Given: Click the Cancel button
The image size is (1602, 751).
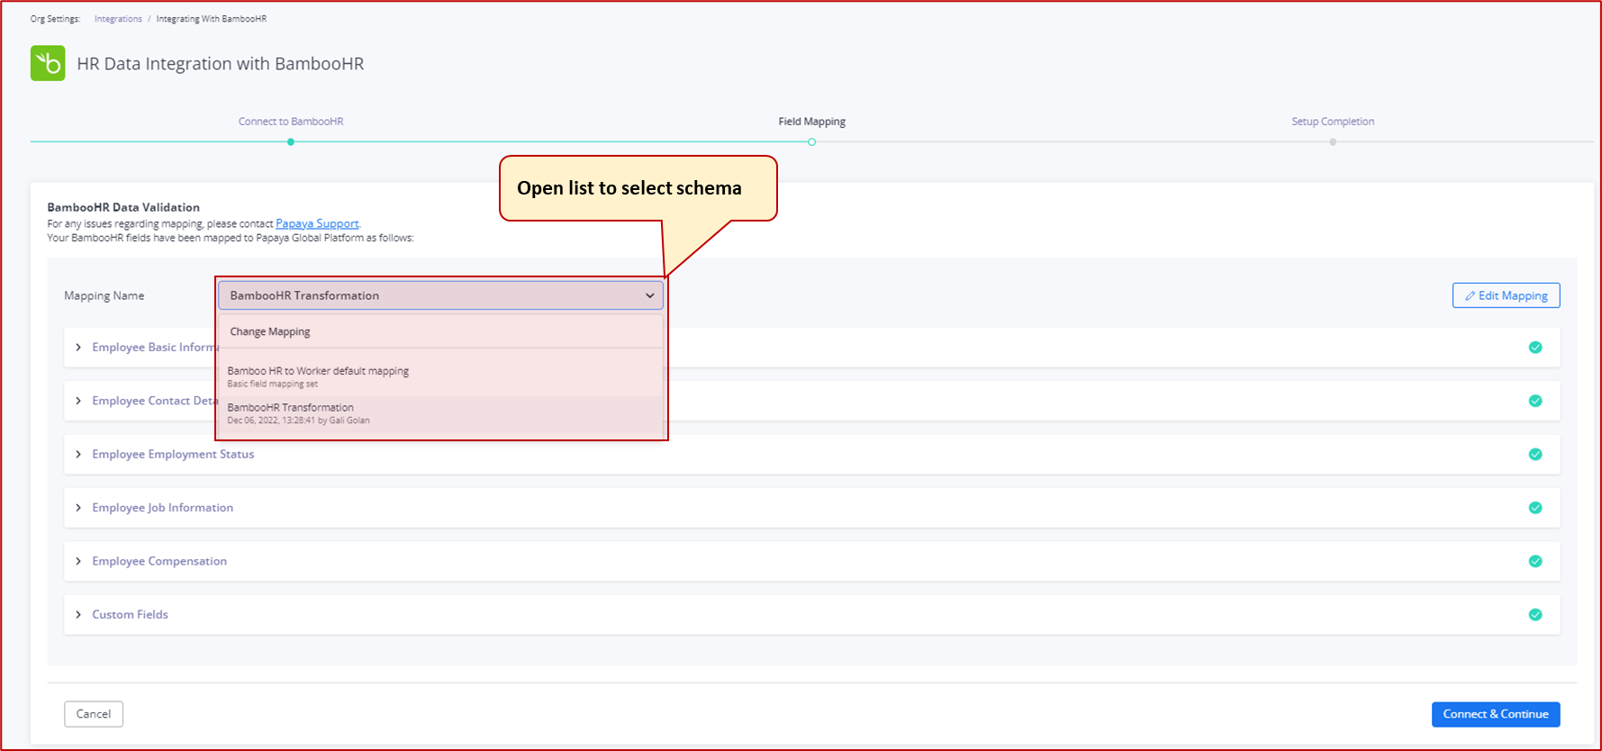Looking at the screenshot, I should (x=94, y=714).
